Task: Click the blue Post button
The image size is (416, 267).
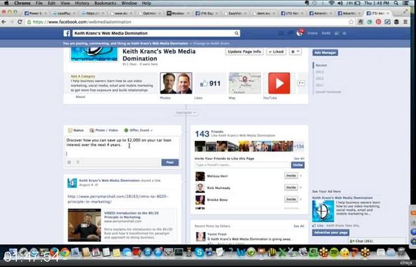Action: 170,162
